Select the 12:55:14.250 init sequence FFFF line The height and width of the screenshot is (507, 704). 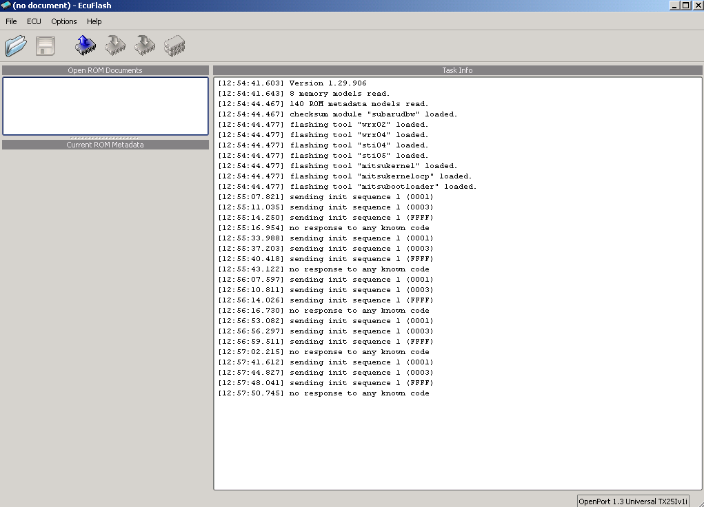(326, 217)
